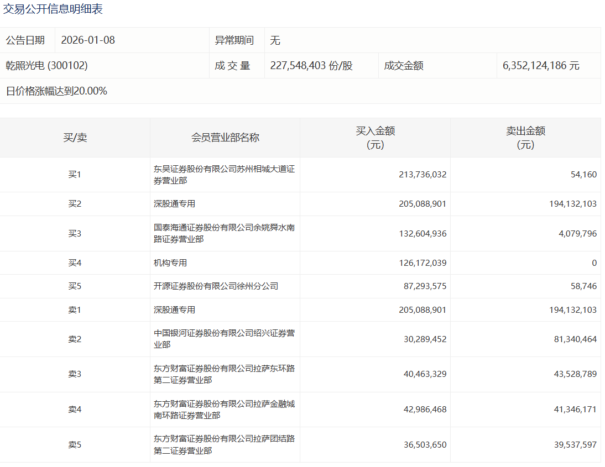Click the 买1 buy amount 213,736,032
Image resolution: width=605 pixels, height=467 pixels.
(423, 175)
